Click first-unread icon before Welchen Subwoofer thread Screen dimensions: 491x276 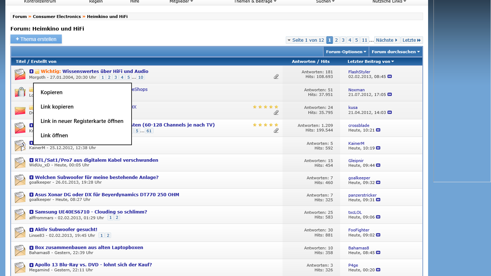31,178
